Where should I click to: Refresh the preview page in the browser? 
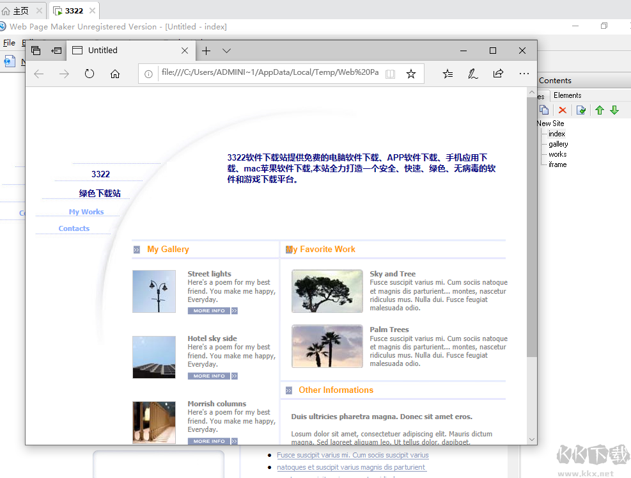click(x=89, y=74)
